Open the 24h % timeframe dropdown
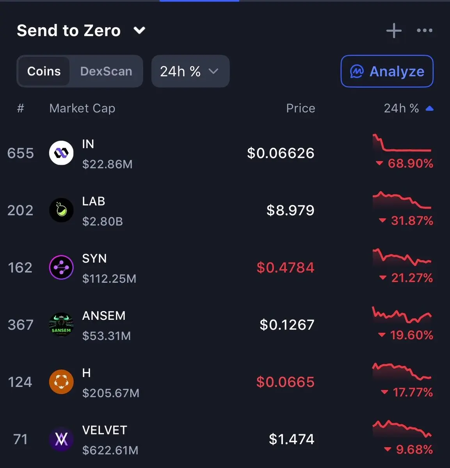Screen dimensions: 450x468 click(x=190, y=71)
